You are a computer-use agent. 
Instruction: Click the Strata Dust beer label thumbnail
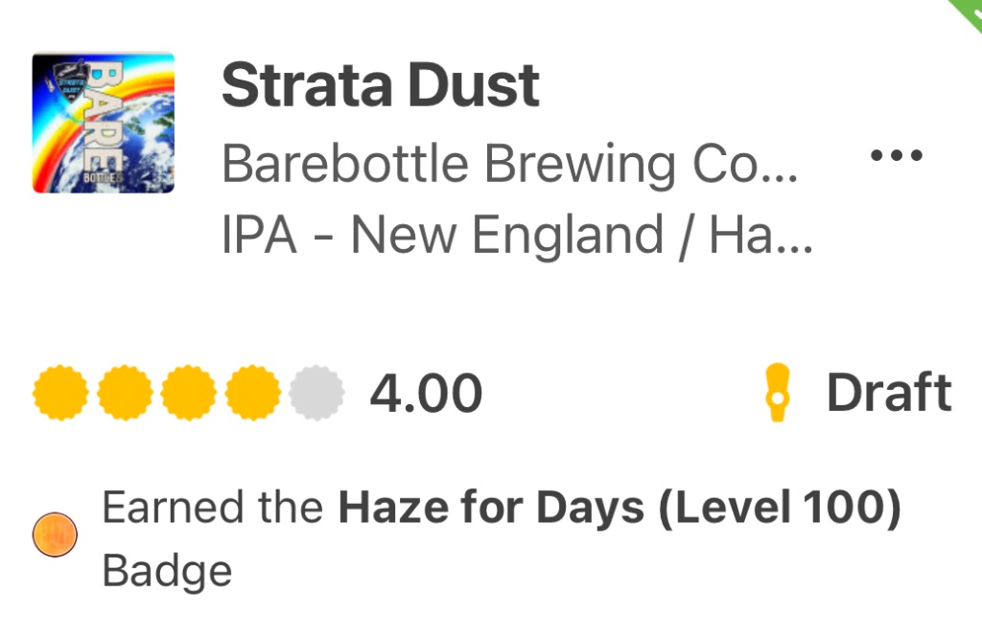104,123
